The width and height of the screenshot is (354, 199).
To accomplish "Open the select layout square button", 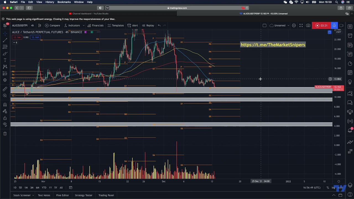I will pyautogui.click(x=264, y=25).
